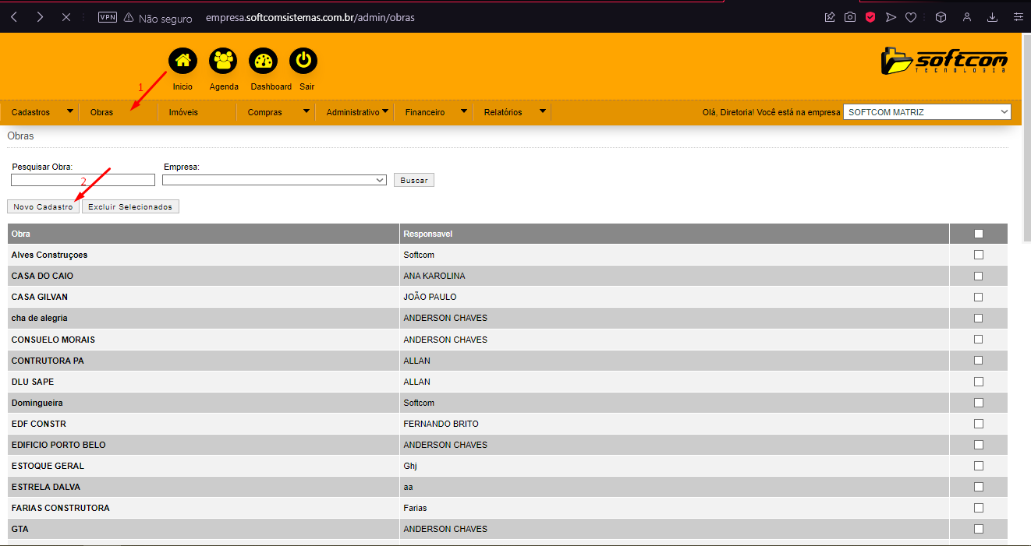Open the SOFTCOM MATRIZ company selector
The width and height of the screenshot is (1031, 546).
(926, 112)
